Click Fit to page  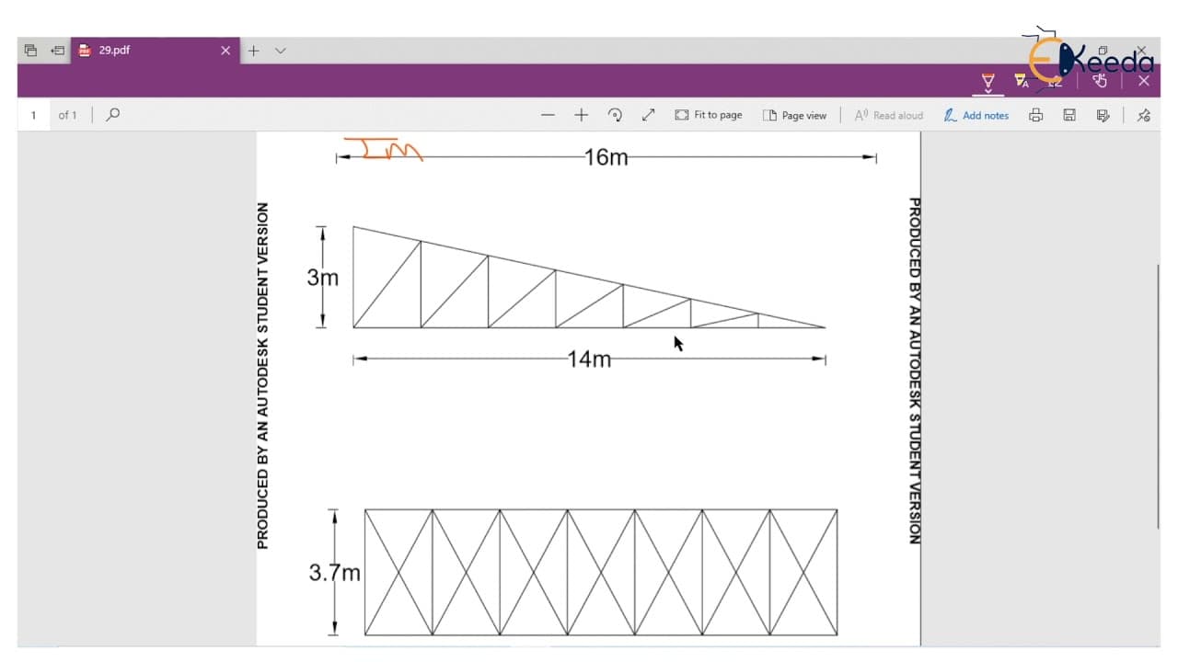(709, 115)
